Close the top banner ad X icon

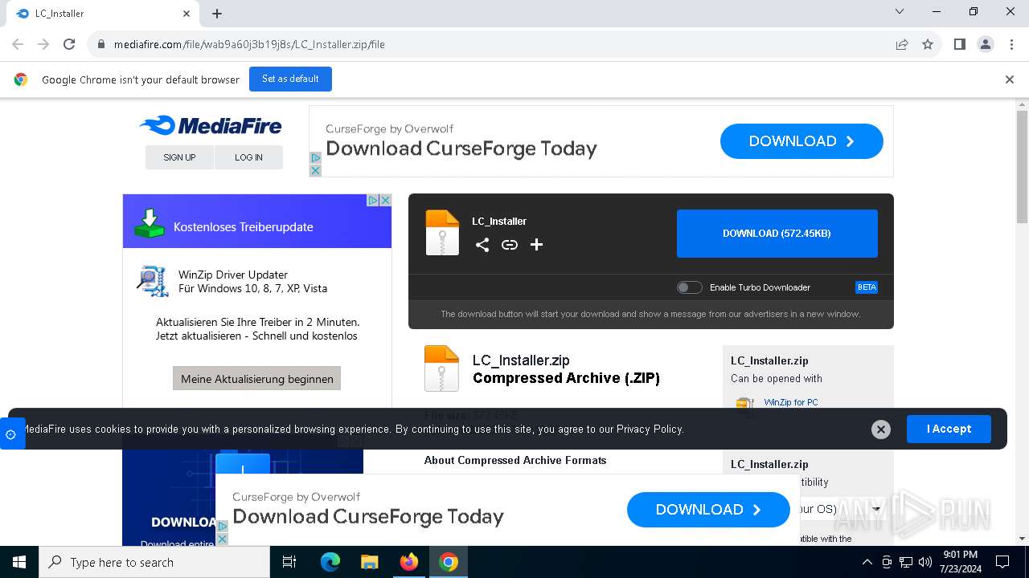pyautogui.click(x=315, y=171)
